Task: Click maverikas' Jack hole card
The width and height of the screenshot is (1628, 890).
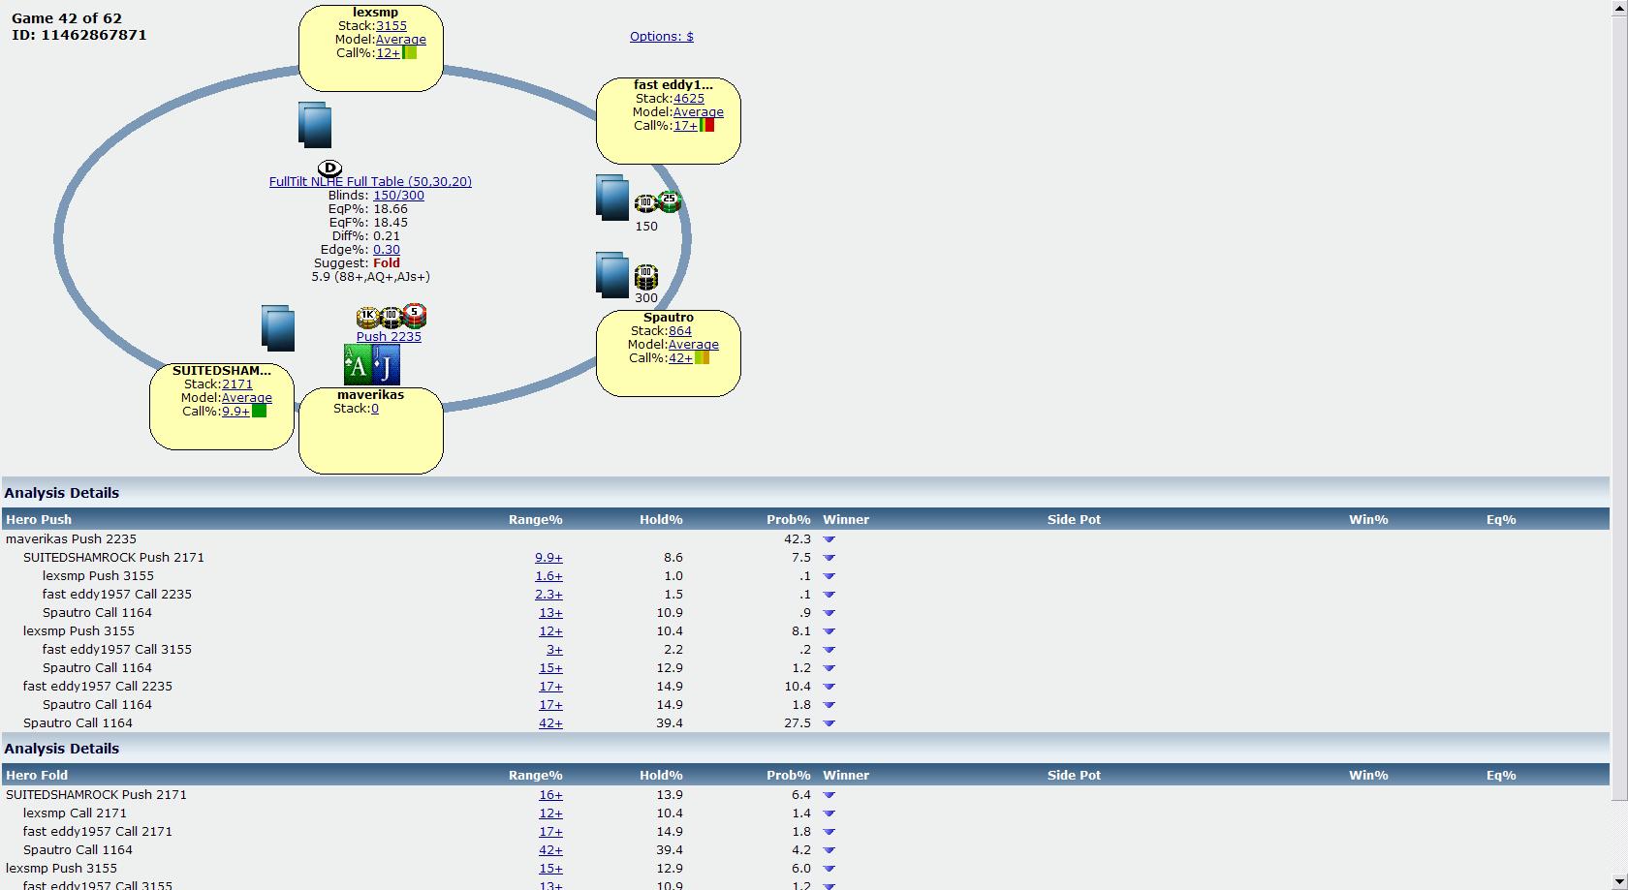Action: tap(386, 365)
